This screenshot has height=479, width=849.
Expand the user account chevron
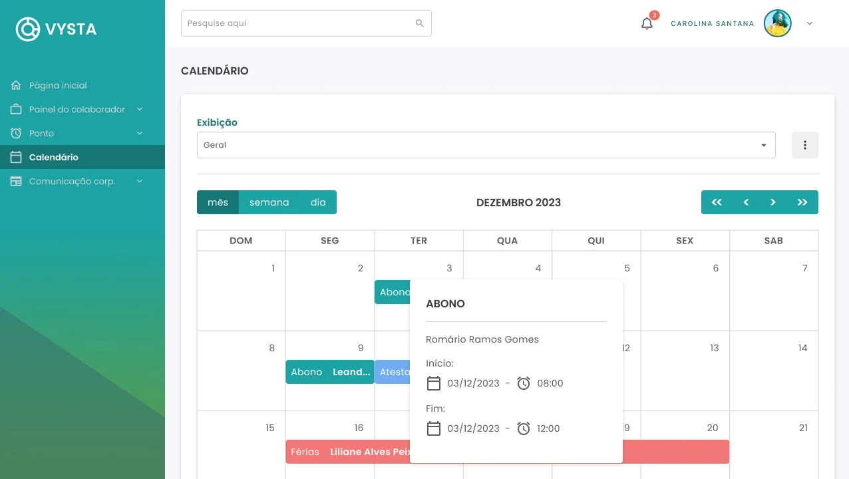tap(810, 23)
